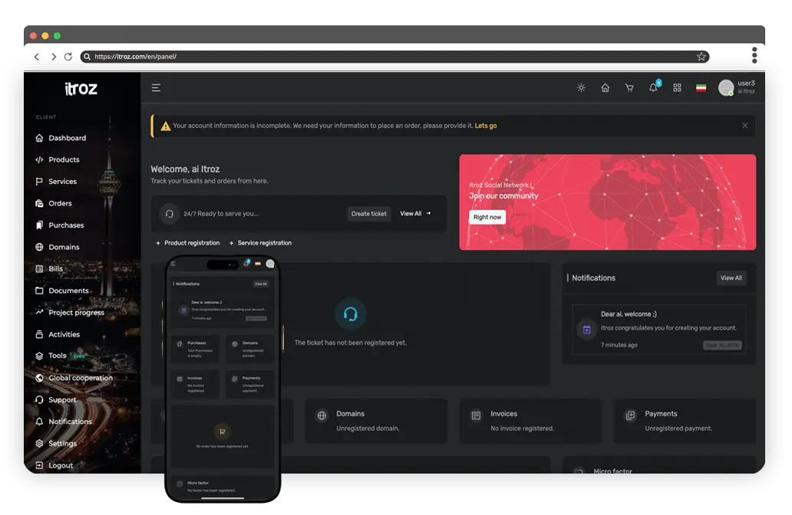The height and width of the screenshot is (515, 792).
Task: Click the itroz logo
Action: tap(81, 89)
